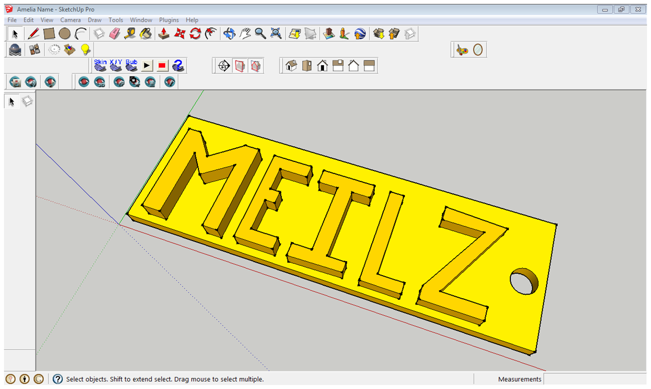
Task: Click the Add New Building icon
Action: pos(329,34)
